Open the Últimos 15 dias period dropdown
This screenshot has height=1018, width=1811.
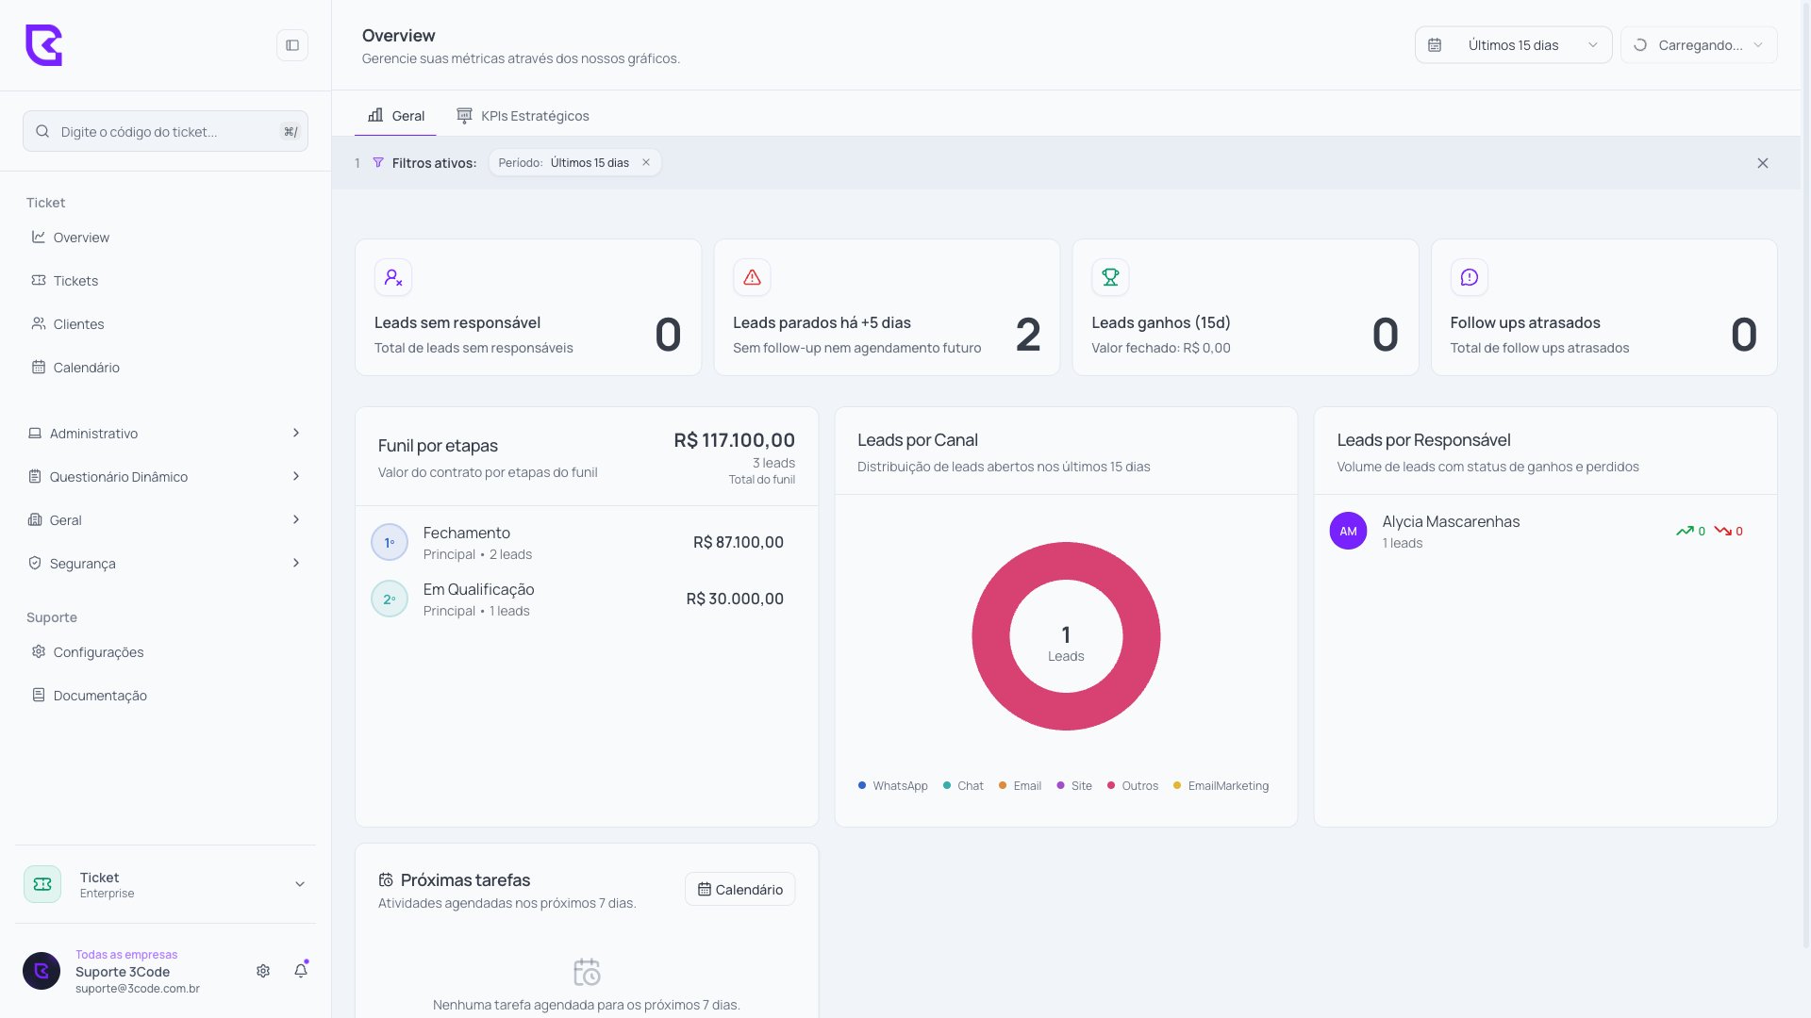pos(1513,45)
